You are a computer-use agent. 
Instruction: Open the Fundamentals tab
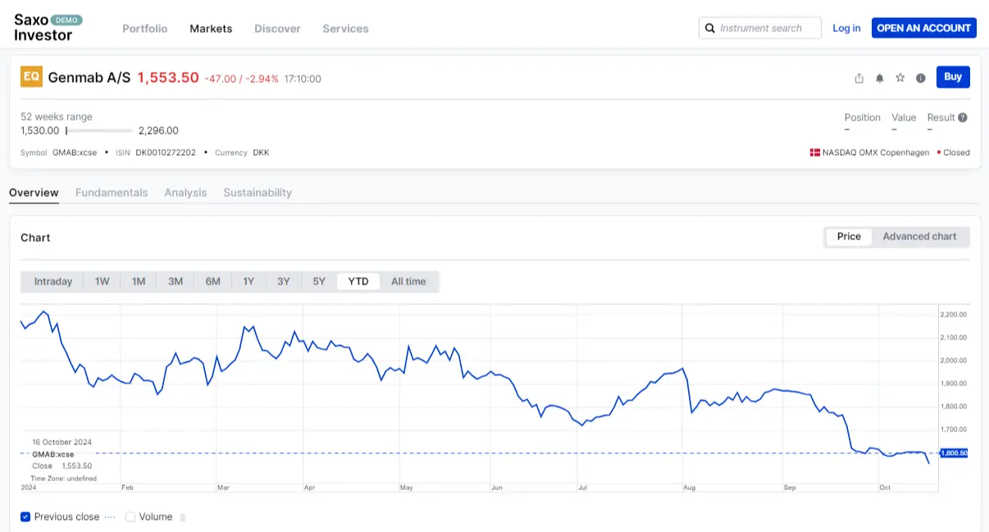tap(112, 193)
